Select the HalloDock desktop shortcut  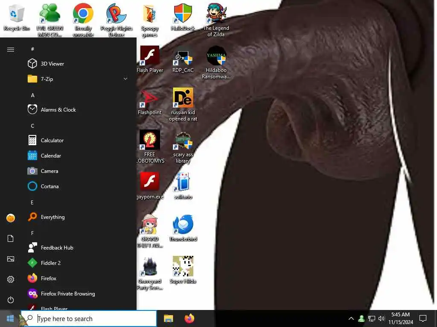click(183, 17)
